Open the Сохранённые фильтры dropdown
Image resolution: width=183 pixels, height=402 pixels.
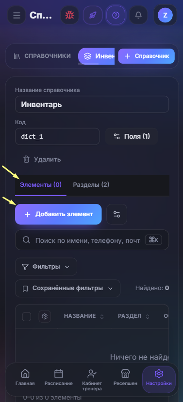[x=68, y=288]
